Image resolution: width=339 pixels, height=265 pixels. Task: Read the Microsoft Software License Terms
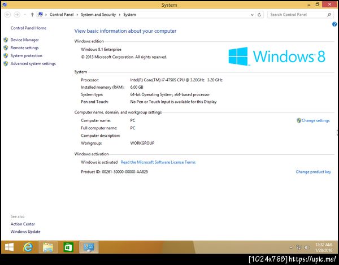(158, 162)
